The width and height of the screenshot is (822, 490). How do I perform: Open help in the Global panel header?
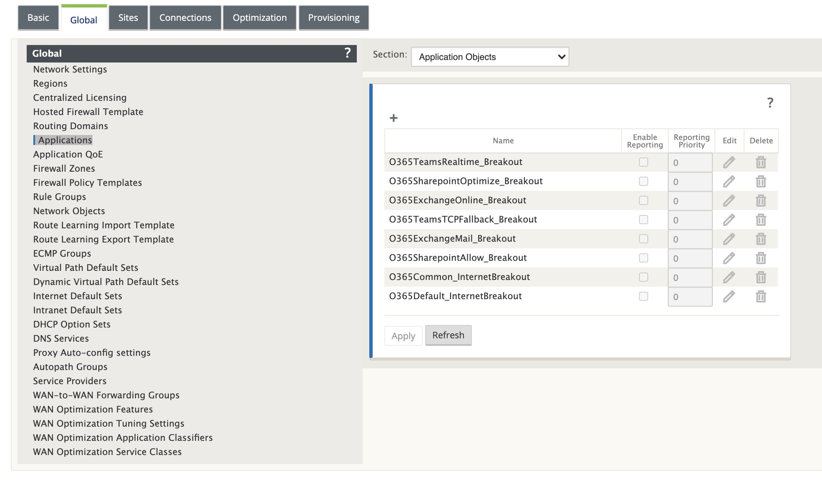348,53
